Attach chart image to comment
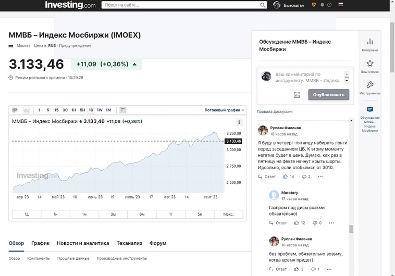395x276 pixels. pos(297,95)
